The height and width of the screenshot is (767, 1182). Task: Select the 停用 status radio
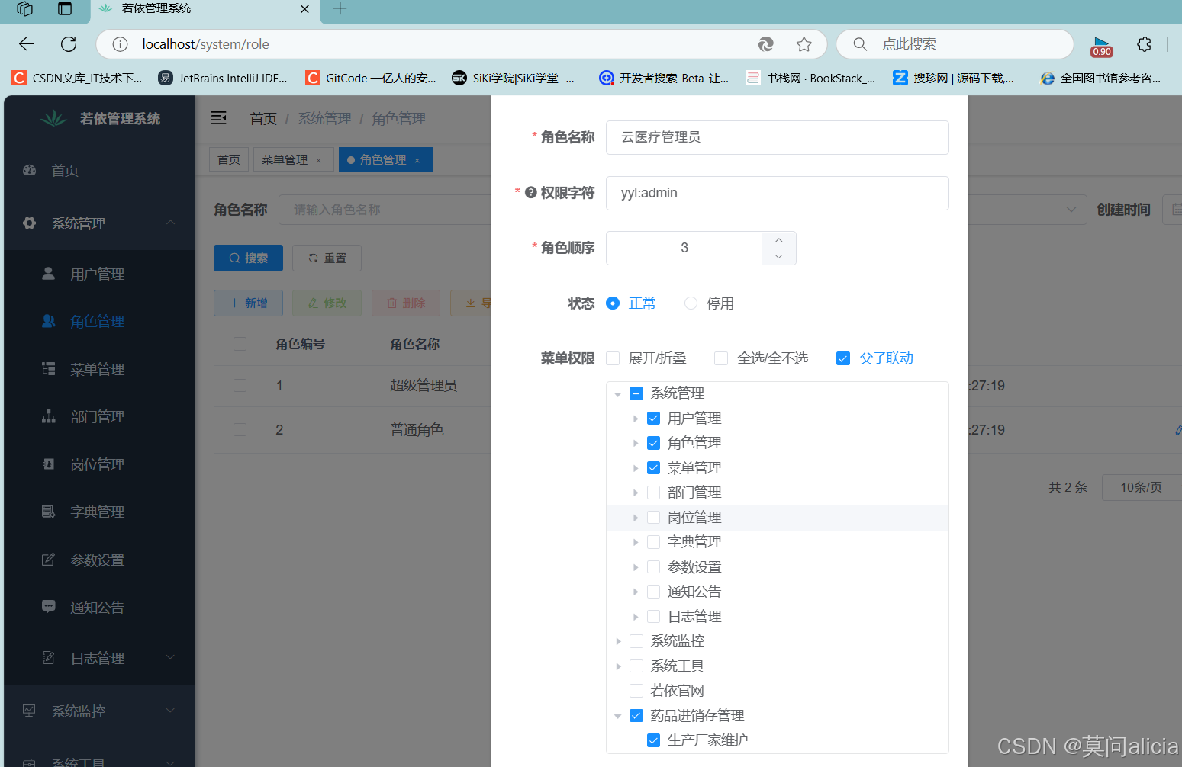click(x=691, y=303)
